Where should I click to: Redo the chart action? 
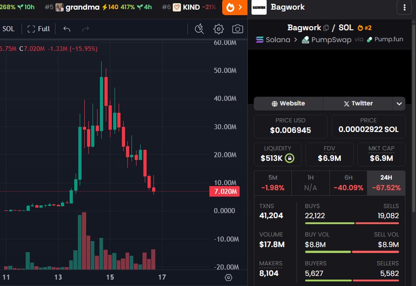point(85,29)
